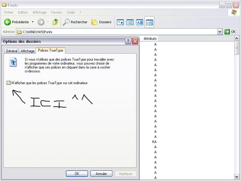Switch to list view icon
Screen dimensions: 241x181
(x=130, y=22)
